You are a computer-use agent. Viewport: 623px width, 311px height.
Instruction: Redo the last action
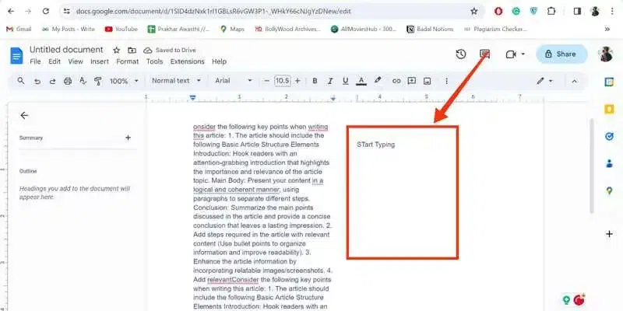pyautogui.click(x=52, y=82)
